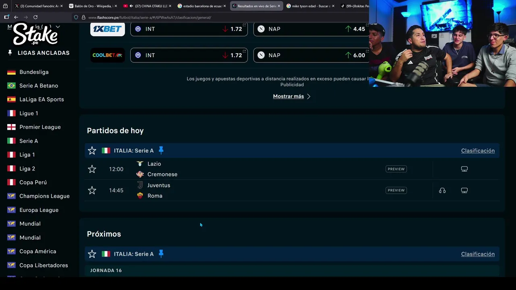Open PREVIEW for Juventus vs Roma
The image size is (516, 290).
click(x=396, y=191)
